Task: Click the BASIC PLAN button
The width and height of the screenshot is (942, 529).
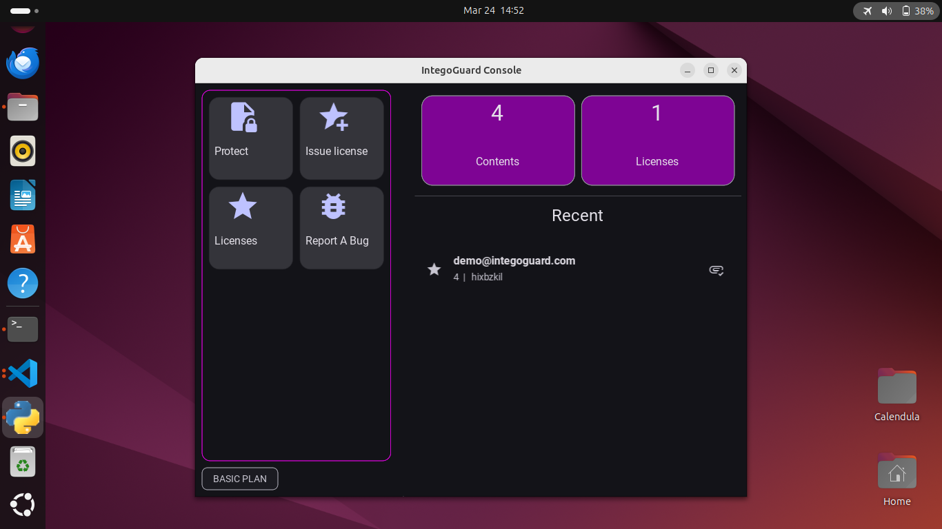Action: pos(240,479)
